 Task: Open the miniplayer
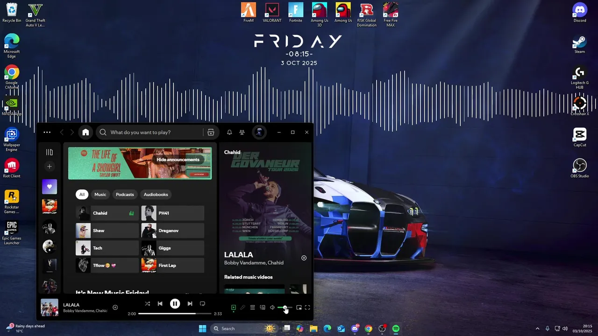click(x=299, y=308)
